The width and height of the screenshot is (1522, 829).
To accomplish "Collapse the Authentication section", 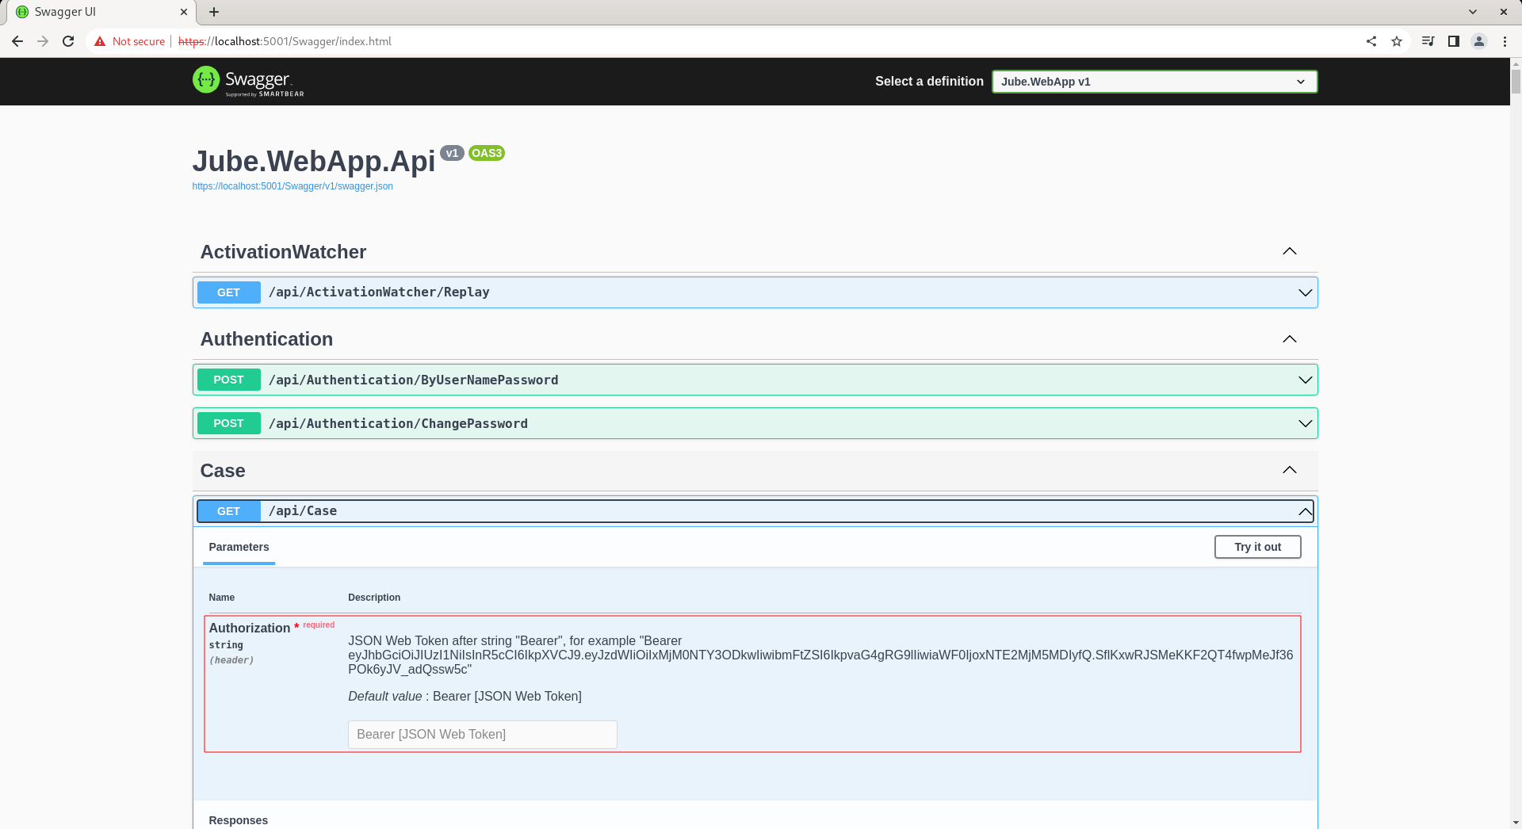I will pos(1290,339).
